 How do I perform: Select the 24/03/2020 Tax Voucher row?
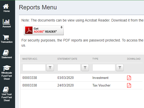pyautogui.click(x=81, y=85)
